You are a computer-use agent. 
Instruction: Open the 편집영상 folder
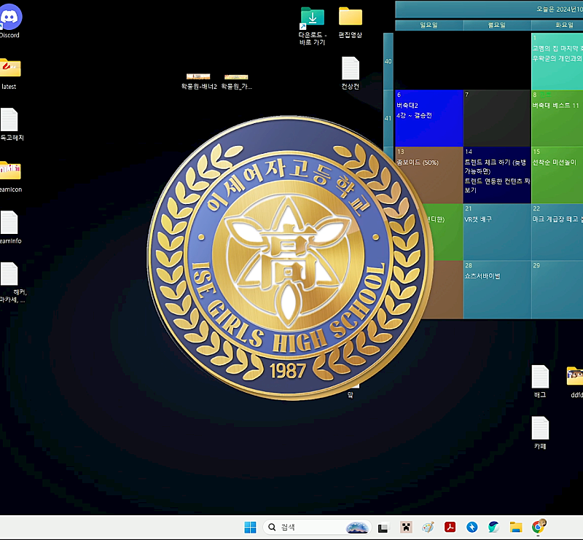click(351, 17)
